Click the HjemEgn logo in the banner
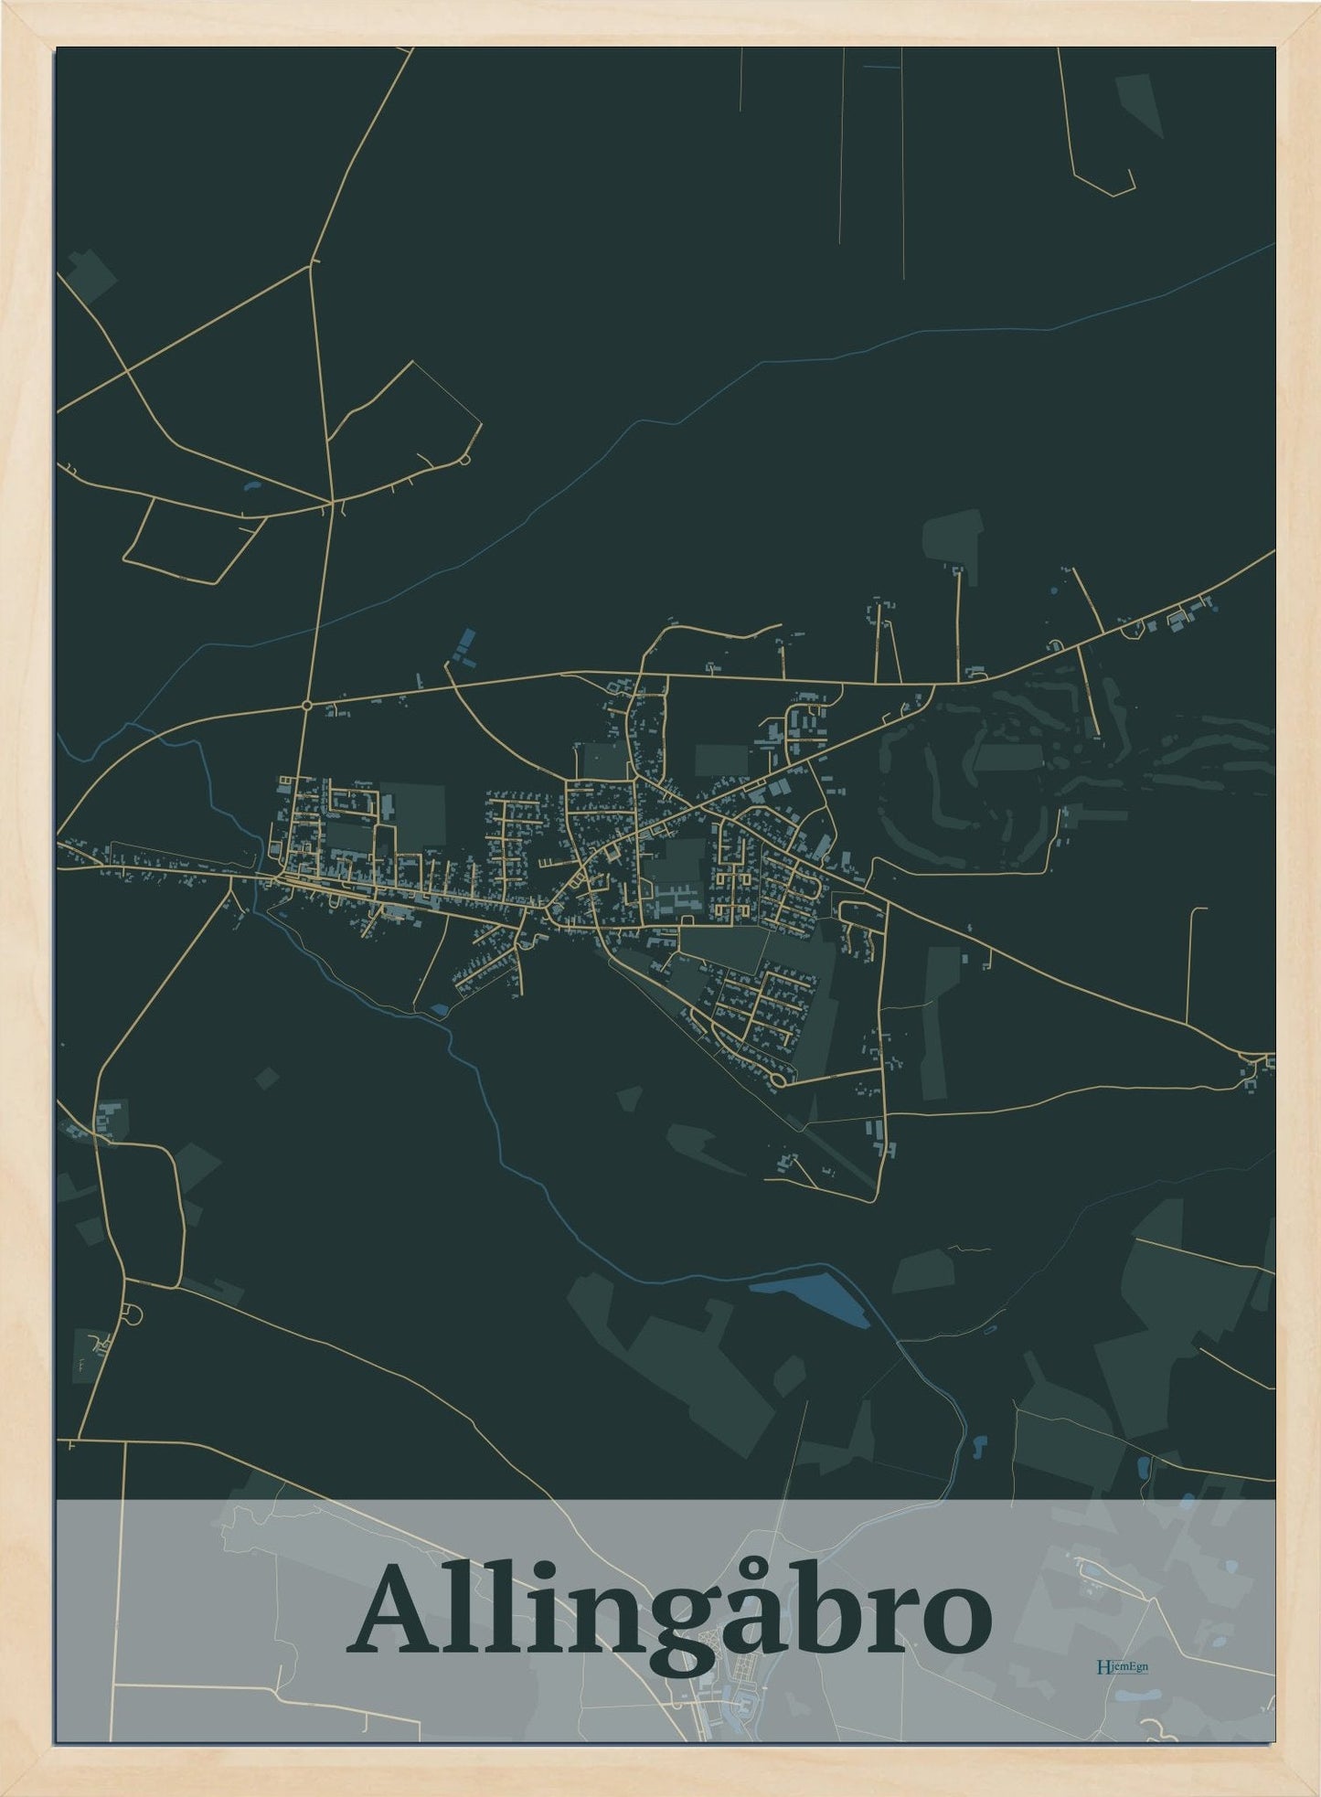 point(1121,1666)
